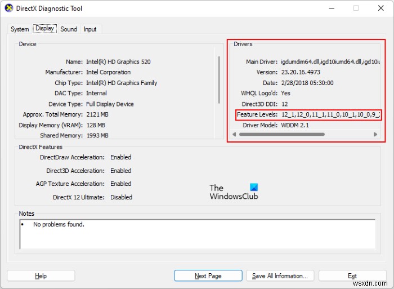
Task: Click the '2121 MB' total memory value
Action: click(x=97, y=114)
